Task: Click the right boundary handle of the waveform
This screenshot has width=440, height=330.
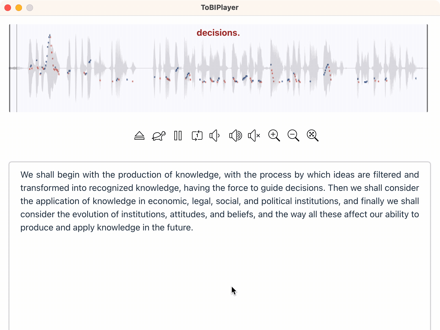Action: pos(427,68)
